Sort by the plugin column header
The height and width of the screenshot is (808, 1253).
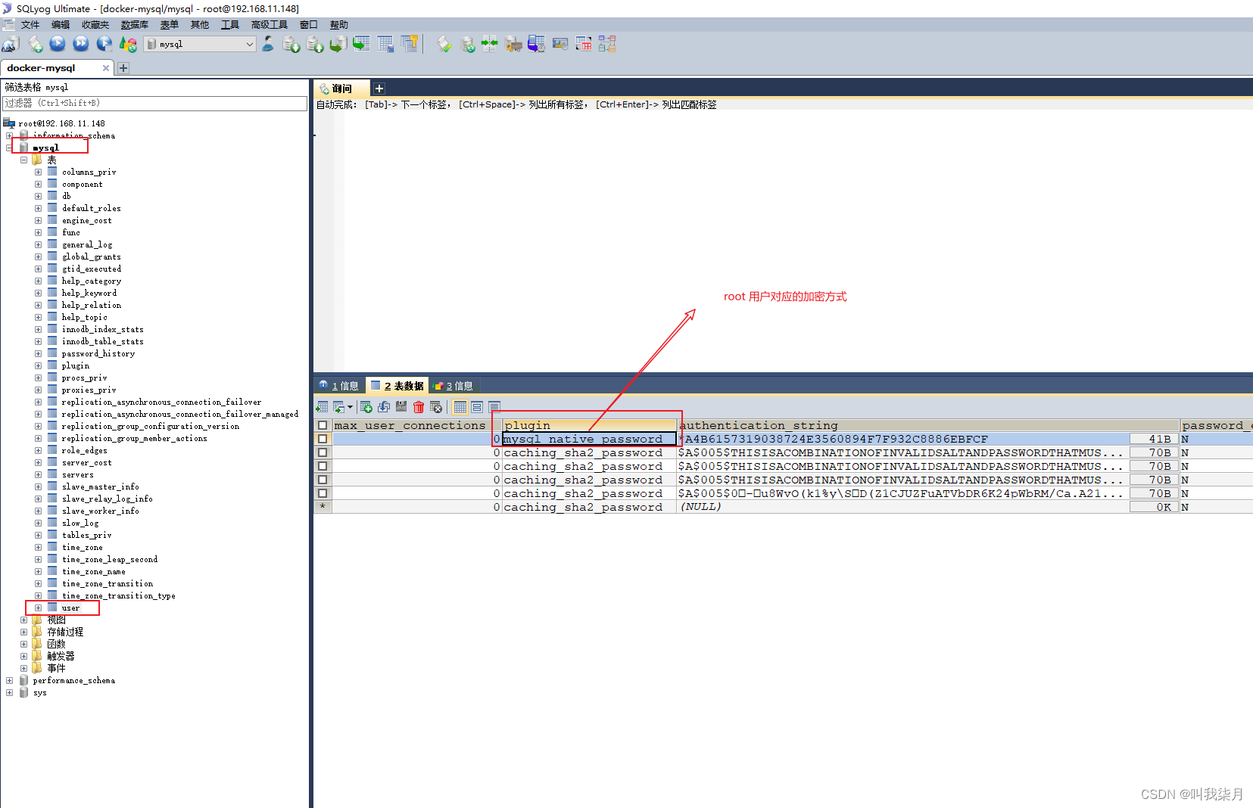click(589, 425)
